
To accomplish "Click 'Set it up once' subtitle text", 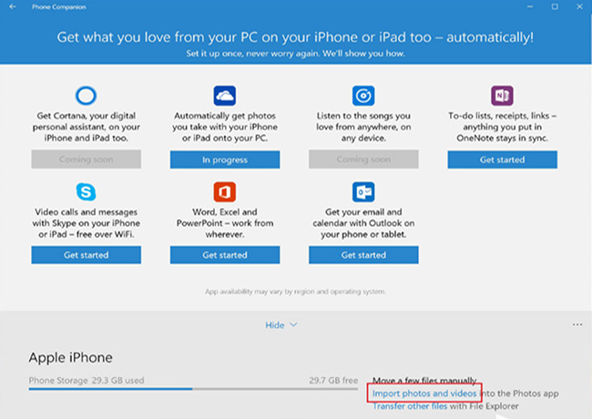I will tap(295, 54).
